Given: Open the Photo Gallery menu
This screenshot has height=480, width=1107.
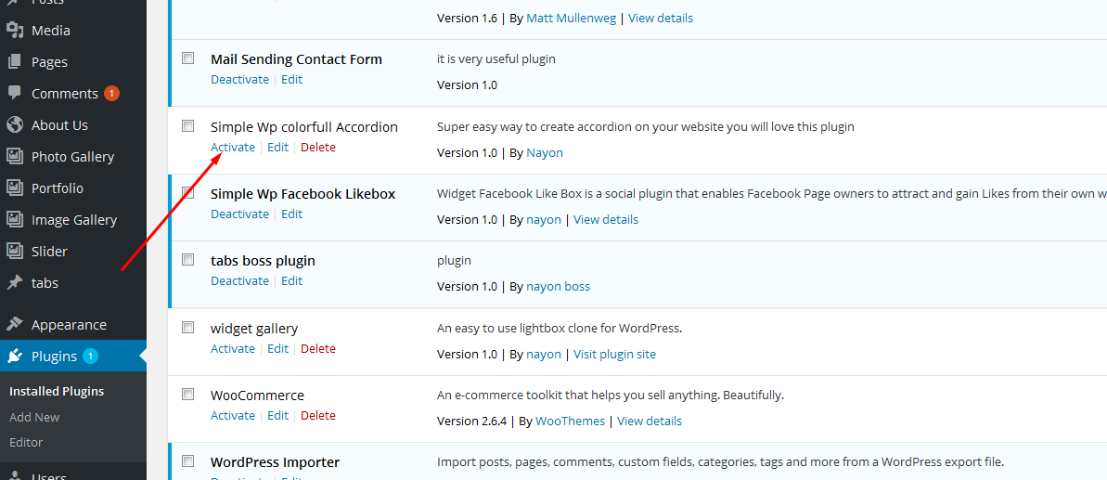Looking at the screenshot, I should [73, 157].
